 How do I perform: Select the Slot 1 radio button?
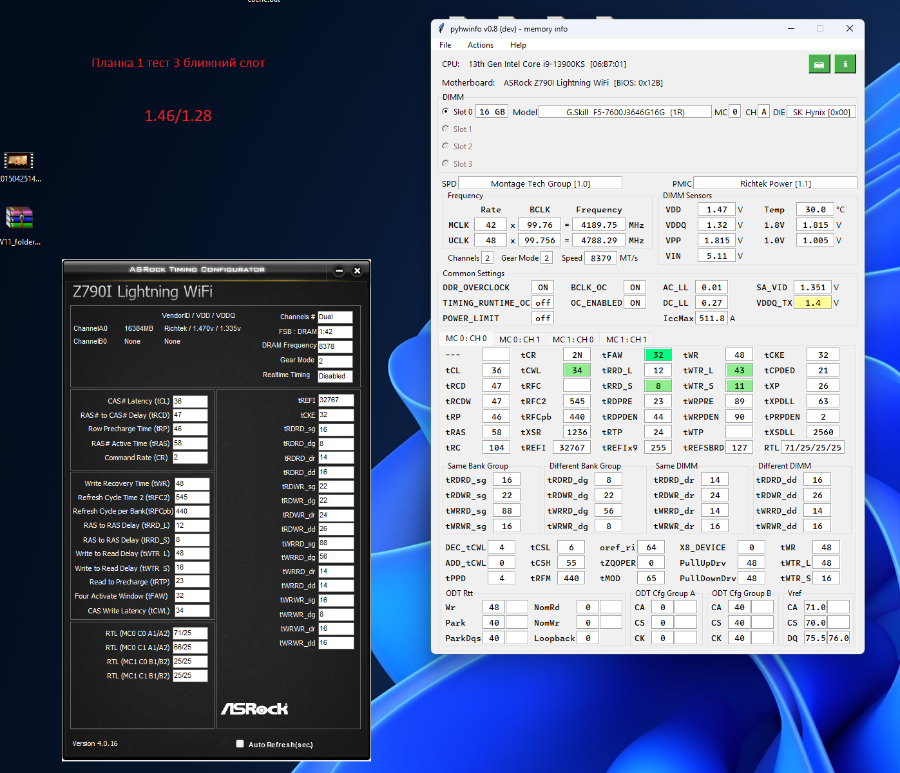coord(446,129)
